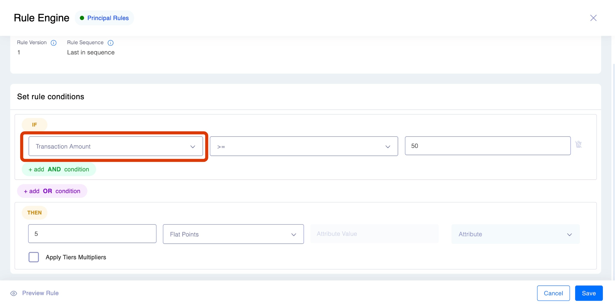
Task: Click the points value field showing 5
Action: 92,234
